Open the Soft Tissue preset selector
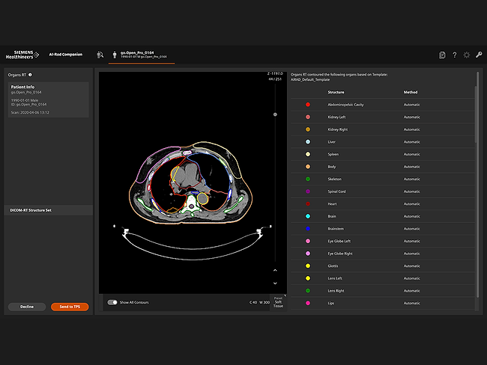Viewport: 487px width, 365px height. (277, 302)
